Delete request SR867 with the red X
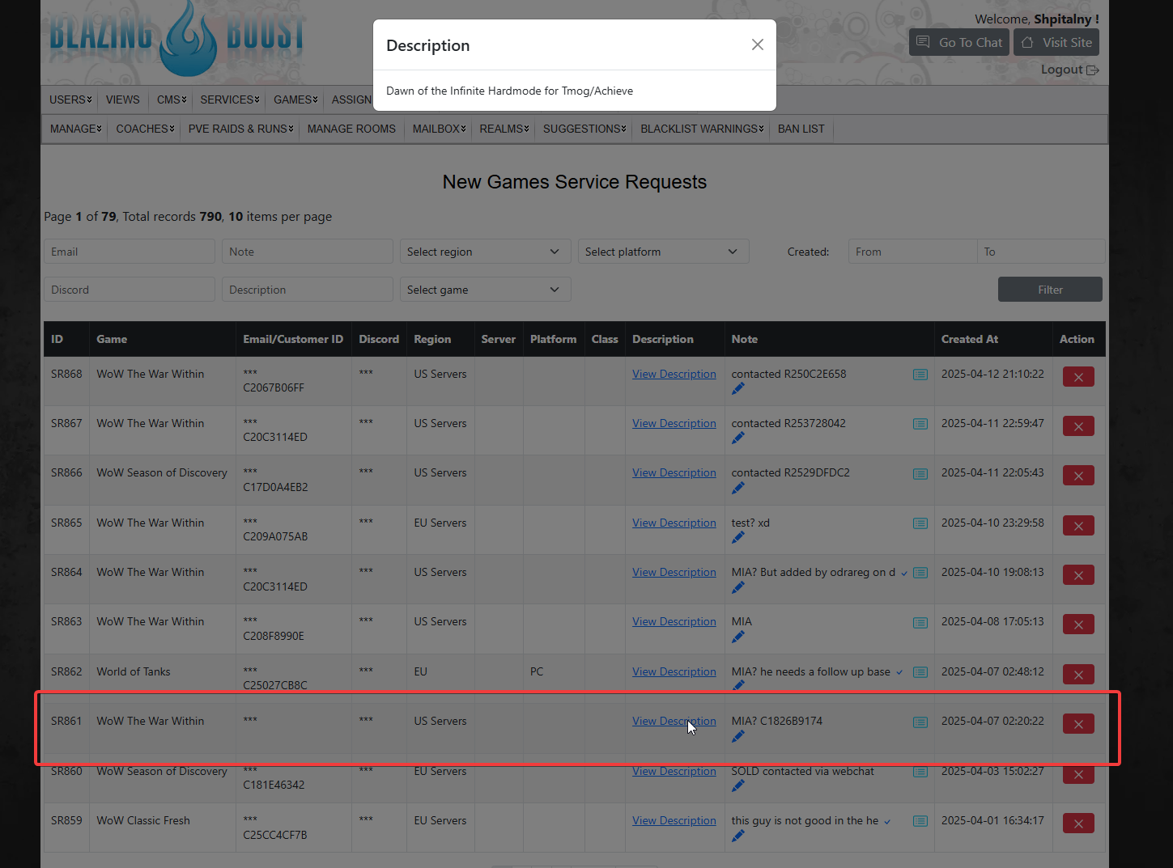 1078,426
